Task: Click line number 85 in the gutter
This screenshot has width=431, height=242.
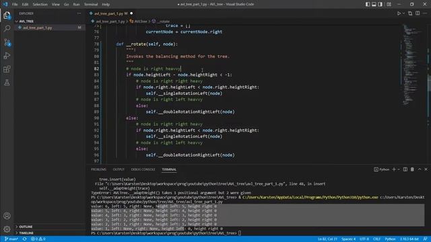Action: [96, 87]
